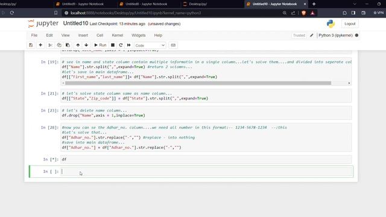Move selected cell up arrow
The image size is (386, 217).
coord(78,45)
